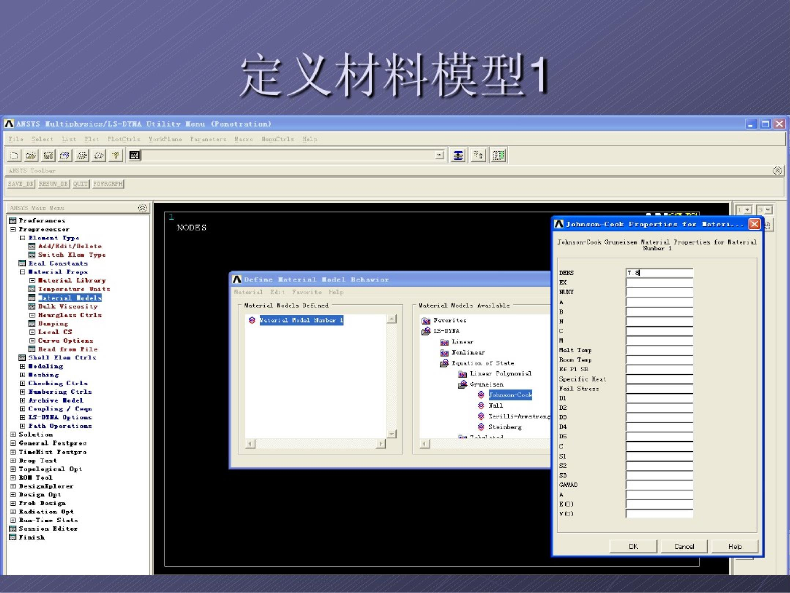Click the Preferences icon in Main Menu
This screenshot has width=790, height=593.
click(x=13, y=221)
